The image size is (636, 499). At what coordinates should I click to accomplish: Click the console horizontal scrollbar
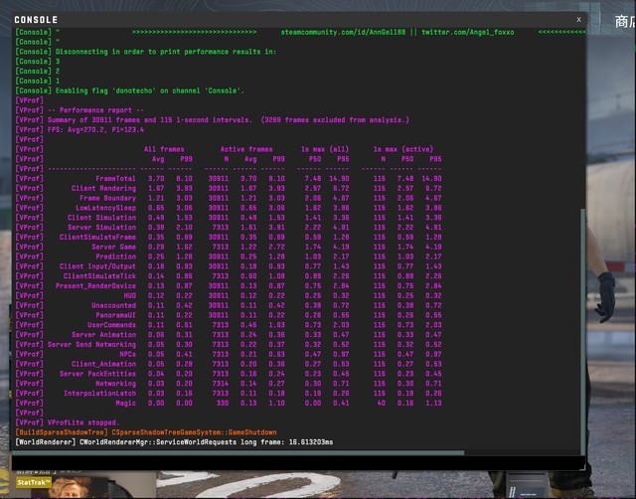point(238,452)
